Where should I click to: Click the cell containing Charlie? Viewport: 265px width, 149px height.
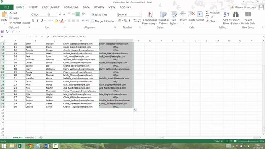coord(36,107)
